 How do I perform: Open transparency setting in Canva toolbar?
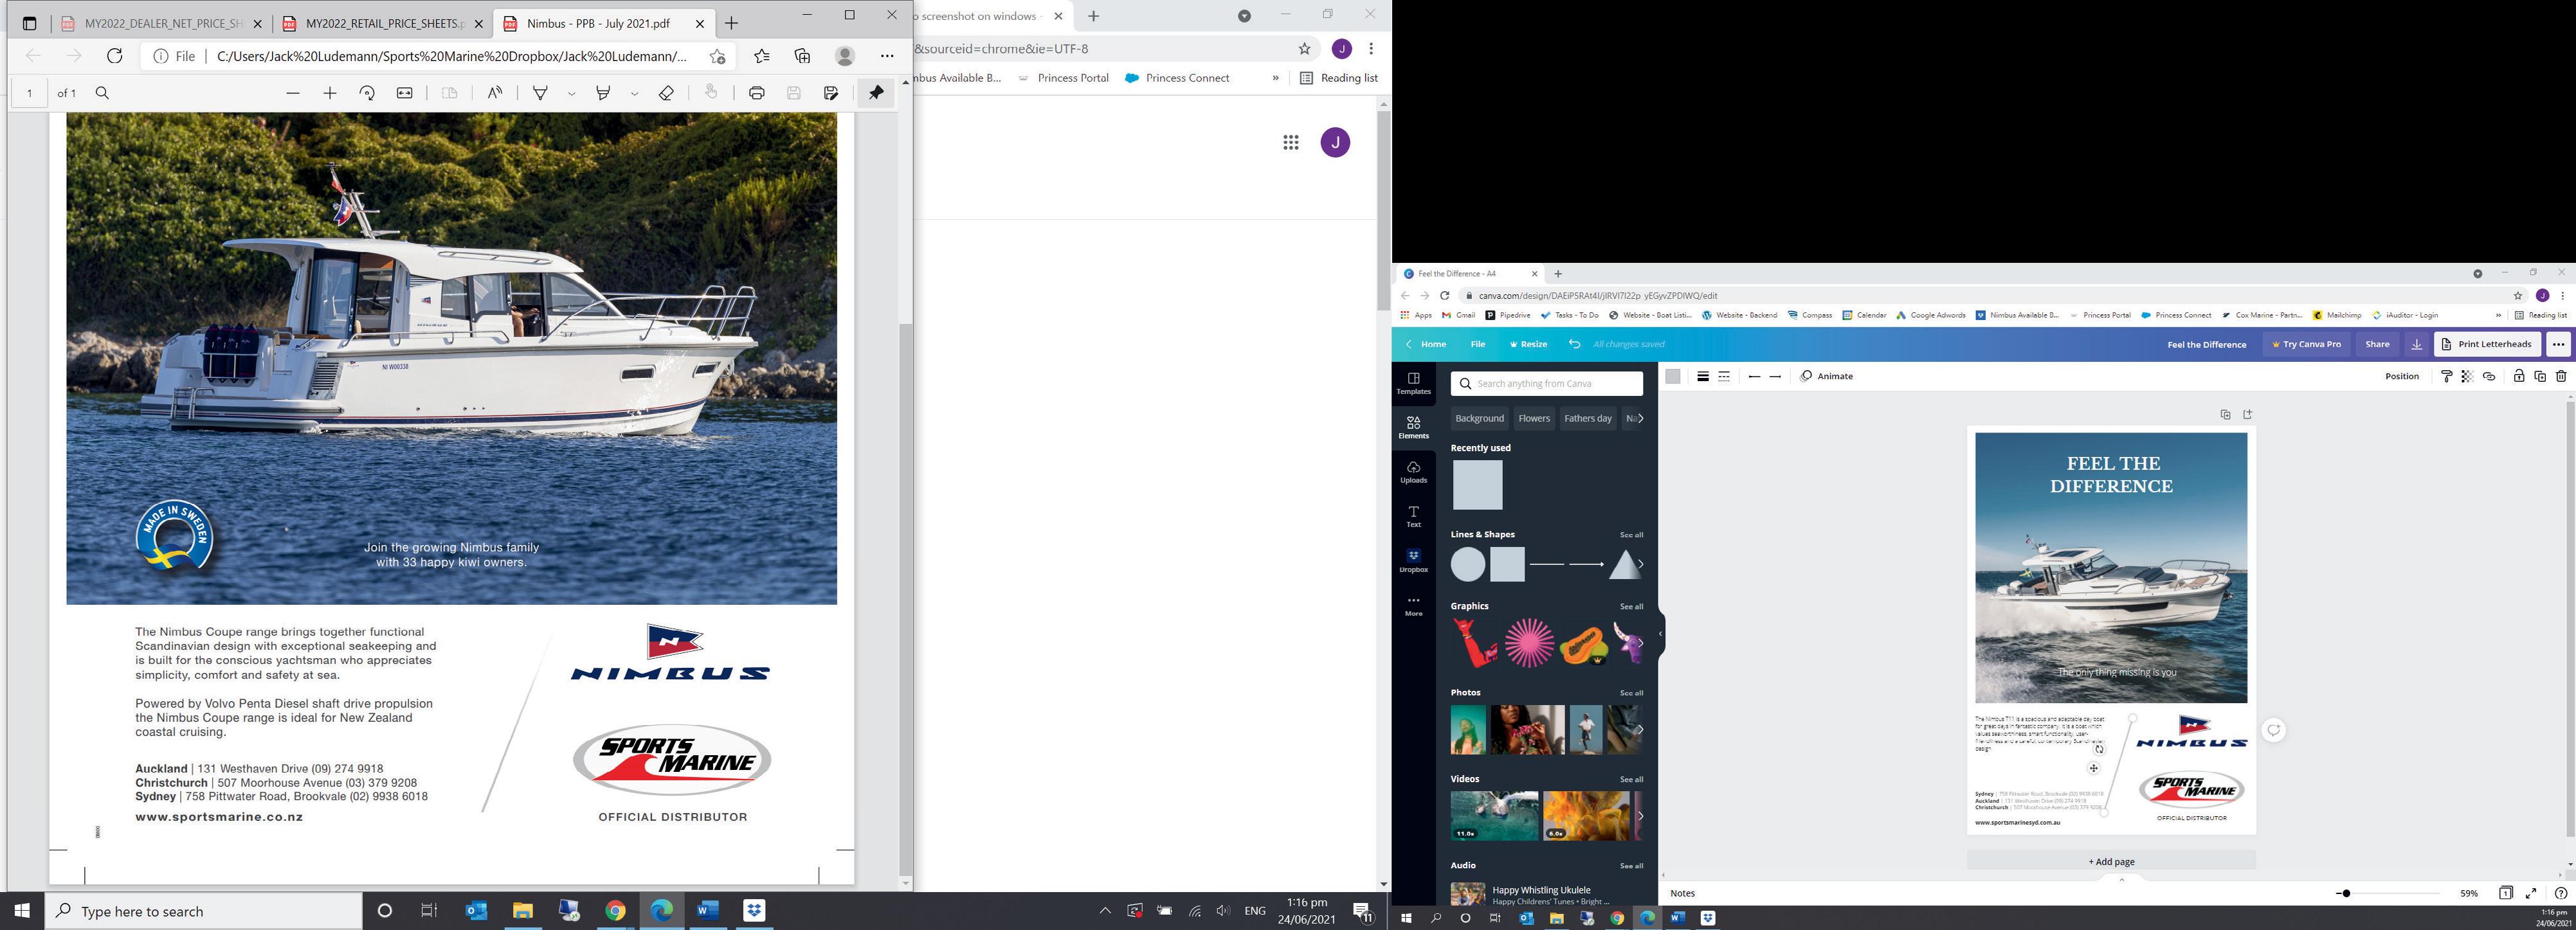point(2467,376)
